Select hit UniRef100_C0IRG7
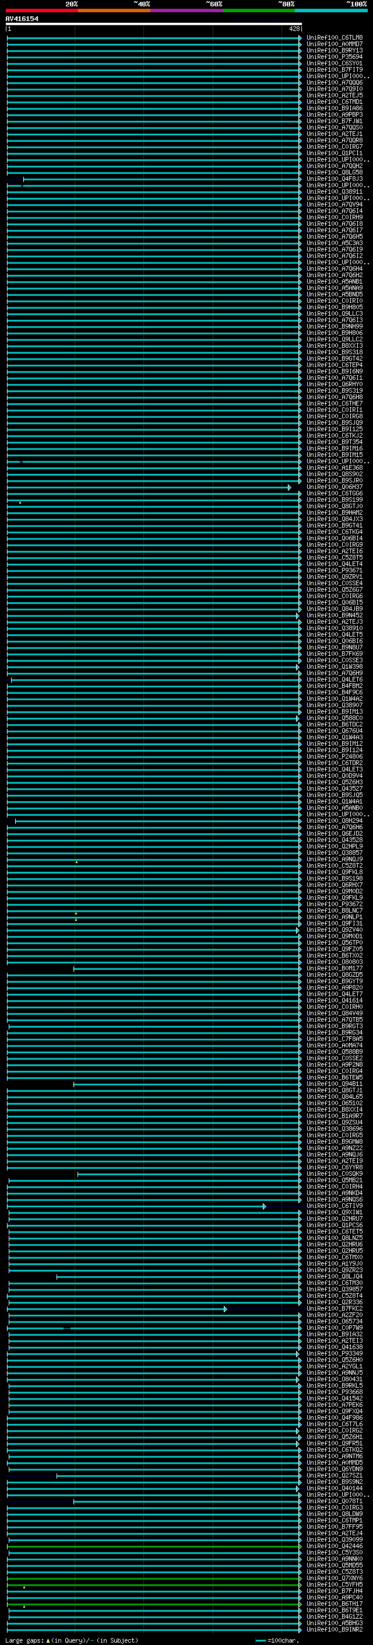This screenshot has width=373, height=1645. pos(335,147)
